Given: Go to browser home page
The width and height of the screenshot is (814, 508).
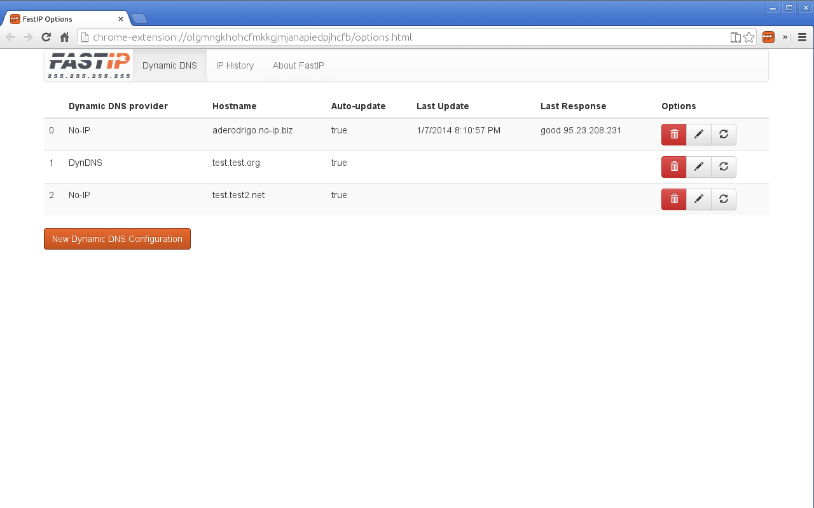Looking at the screenshot, I should [64, 37].
